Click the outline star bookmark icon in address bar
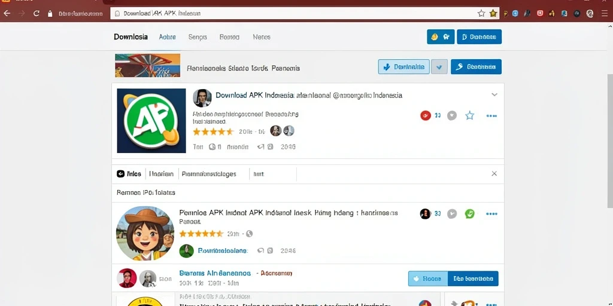The height and width of the screenshot is (306, 613). (481, 13)
